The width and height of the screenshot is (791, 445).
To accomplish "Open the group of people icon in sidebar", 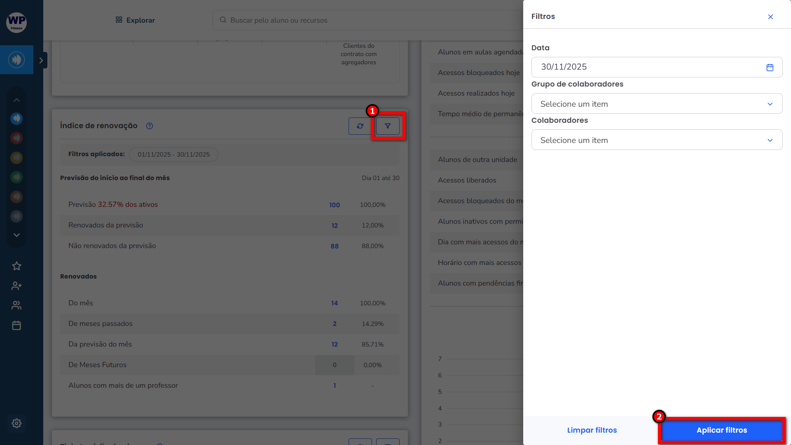I will coord(16,305).
